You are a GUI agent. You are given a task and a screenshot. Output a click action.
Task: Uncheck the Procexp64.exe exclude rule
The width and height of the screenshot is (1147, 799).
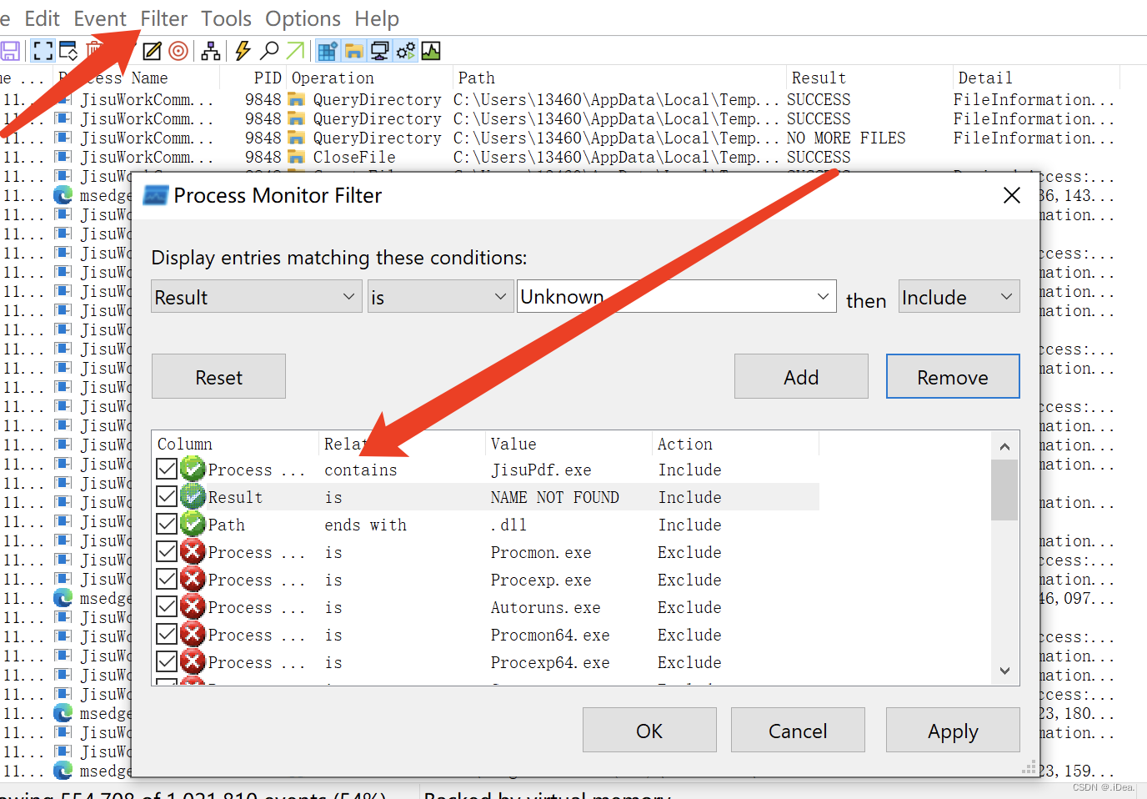point(167,661)
